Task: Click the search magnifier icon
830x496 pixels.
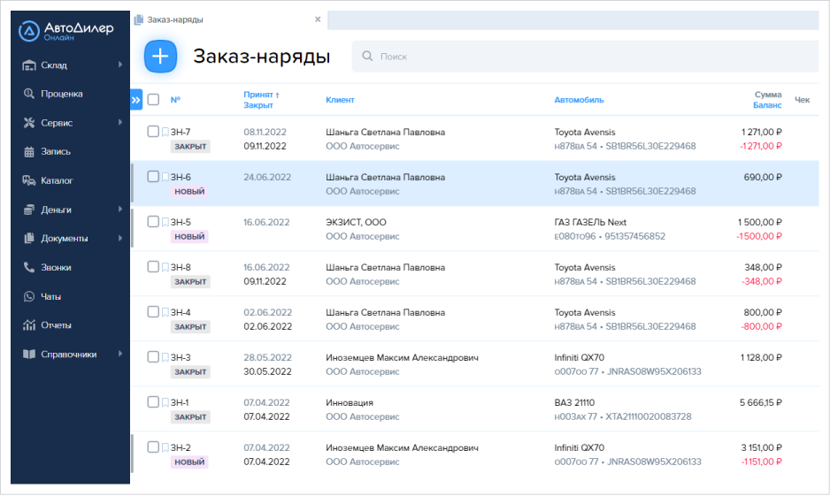Action: point(367,56)
